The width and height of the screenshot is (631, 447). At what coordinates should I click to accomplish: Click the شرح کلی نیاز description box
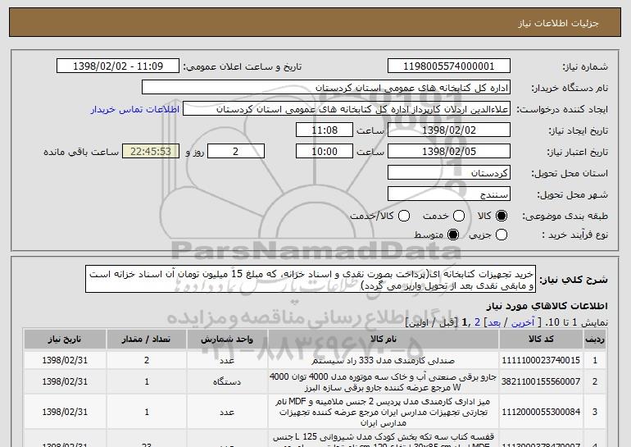click(311, 279)
